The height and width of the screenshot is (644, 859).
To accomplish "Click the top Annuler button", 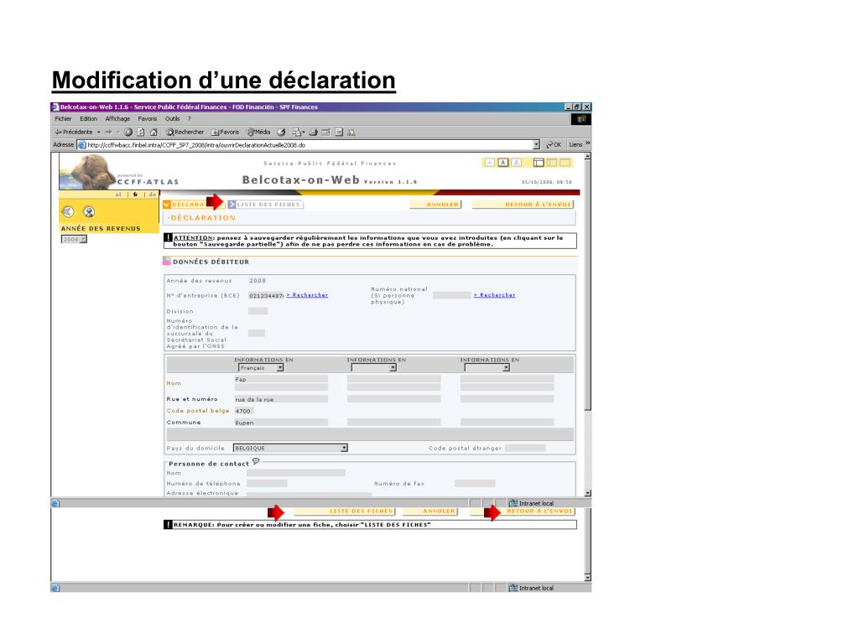I will 435,205.
